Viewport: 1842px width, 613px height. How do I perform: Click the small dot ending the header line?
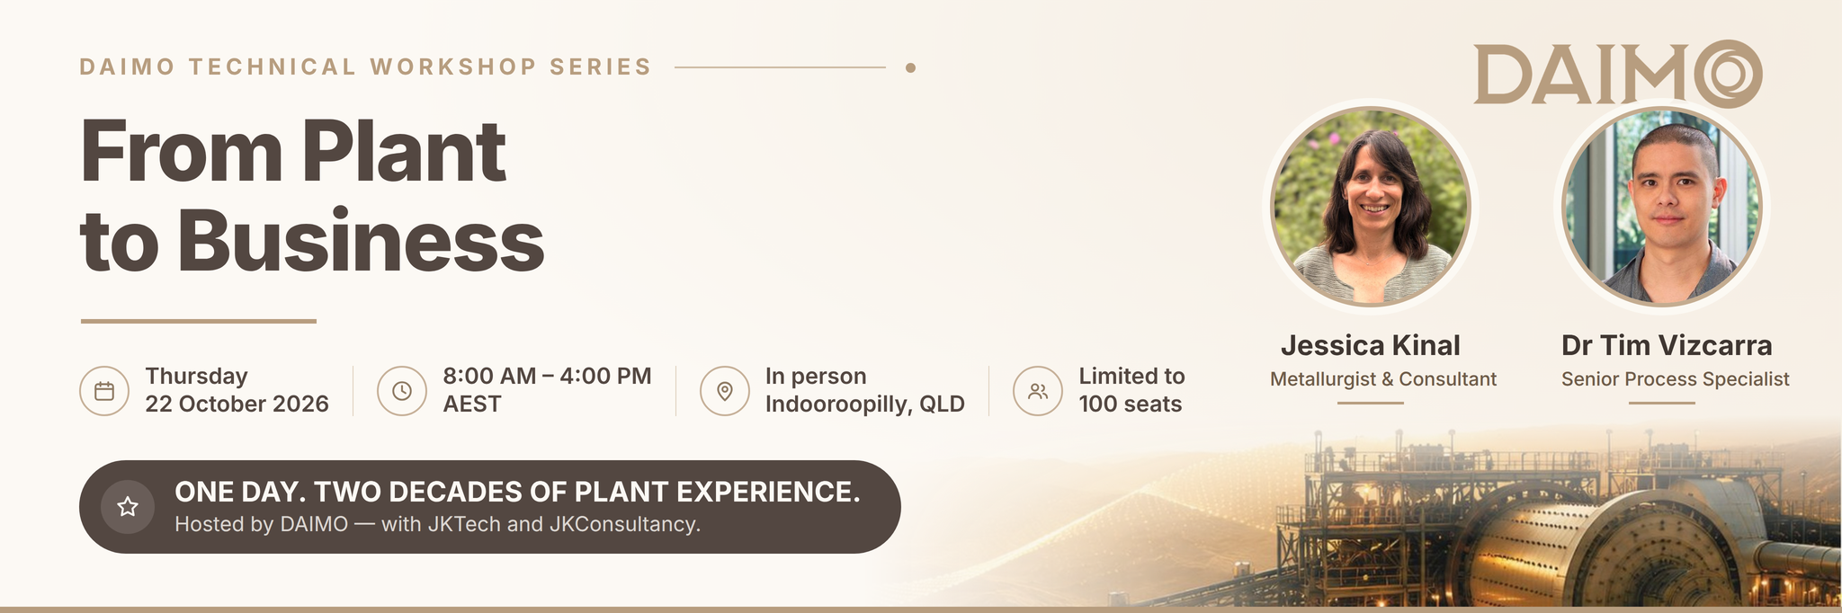coord(910,67)
